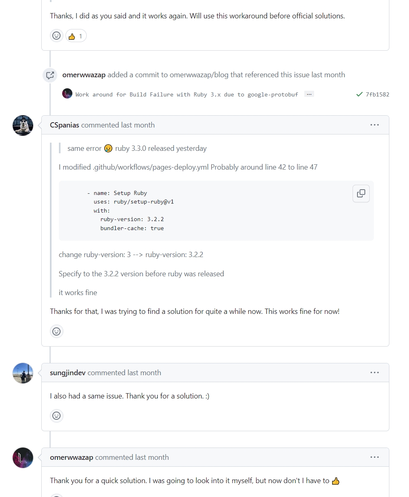Click omerwwazap avatar beside last comment
The height and width of the screenshot is (497, 409).
23,457
